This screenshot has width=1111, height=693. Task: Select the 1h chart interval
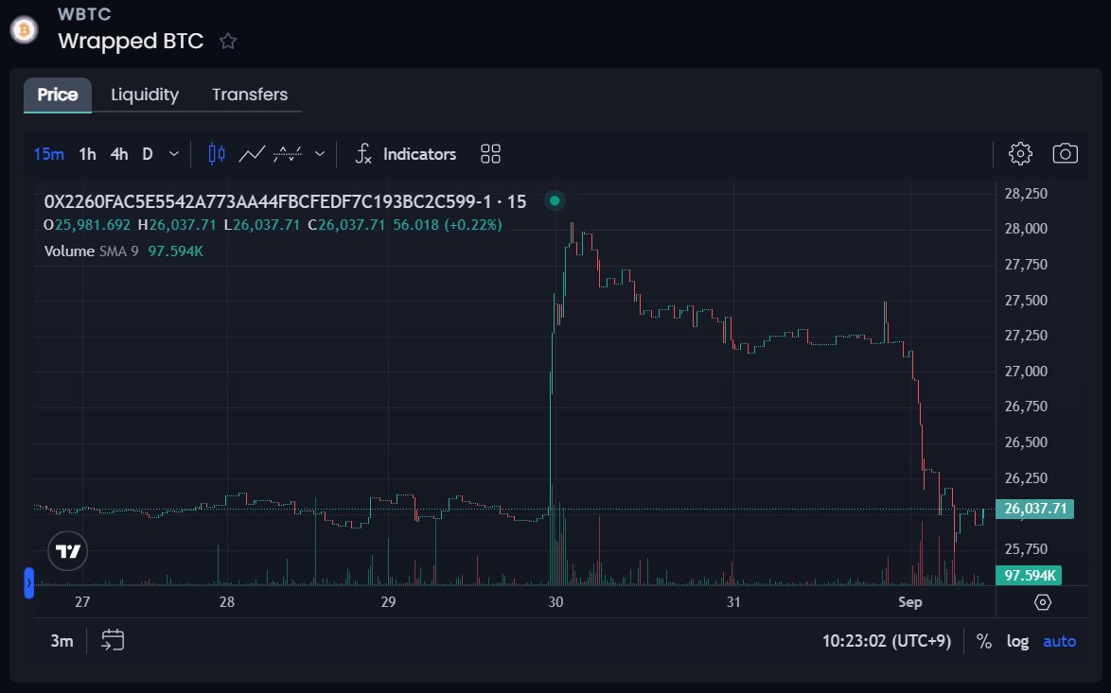pyautogui.click(x=87, y=153)
